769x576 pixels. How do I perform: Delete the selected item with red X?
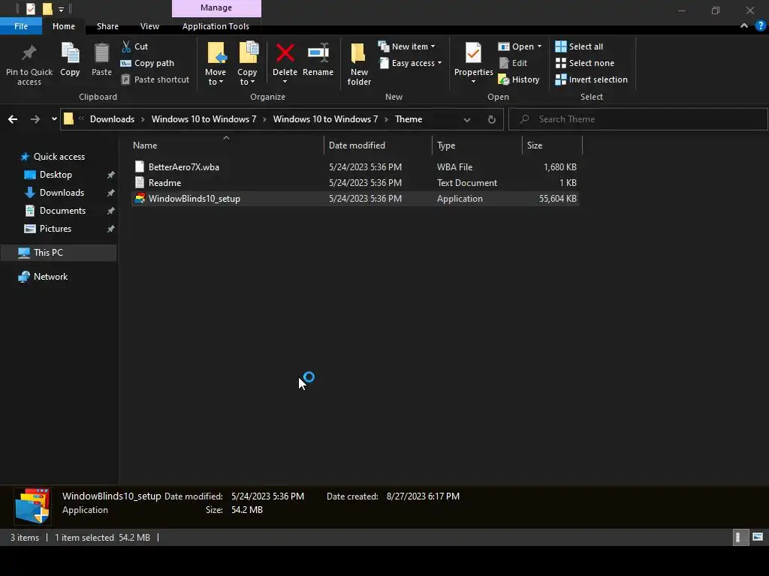(x=285, y=58)
